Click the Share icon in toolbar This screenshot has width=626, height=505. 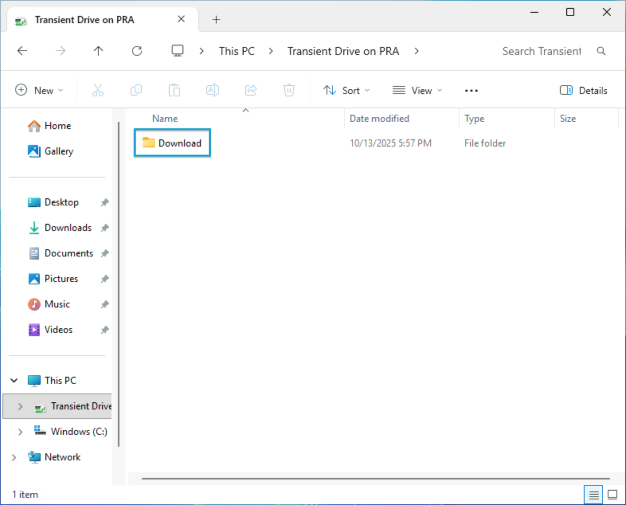point(251,90)
